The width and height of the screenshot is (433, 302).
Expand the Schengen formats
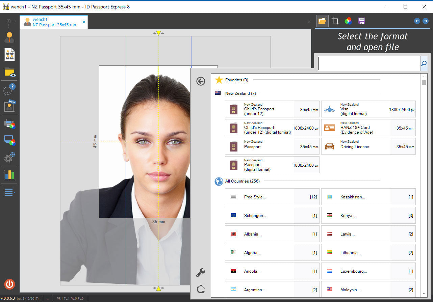pos(272,215)
